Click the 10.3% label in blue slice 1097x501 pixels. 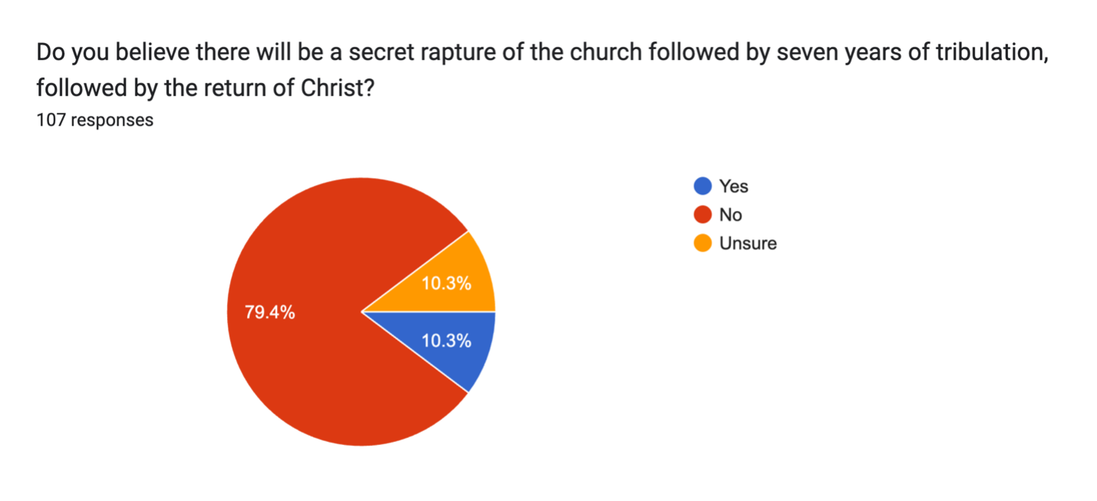pos(446,341)
